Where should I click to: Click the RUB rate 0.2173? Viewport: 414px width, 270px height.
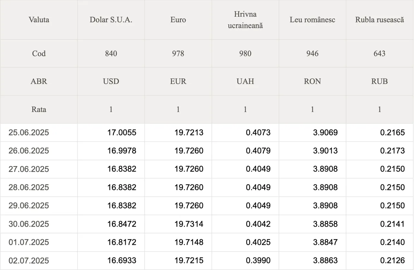392,151
